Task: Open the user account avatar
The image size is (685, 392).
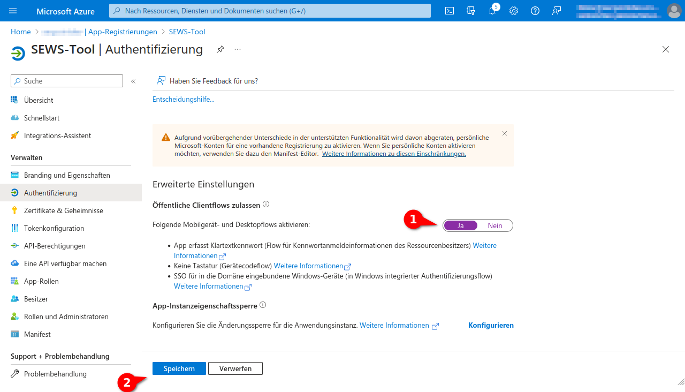Action: (674, 11)
